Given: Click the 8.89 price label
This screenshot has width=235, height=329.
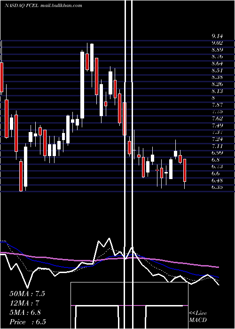Looking at the screenshot, I should 217,50.
